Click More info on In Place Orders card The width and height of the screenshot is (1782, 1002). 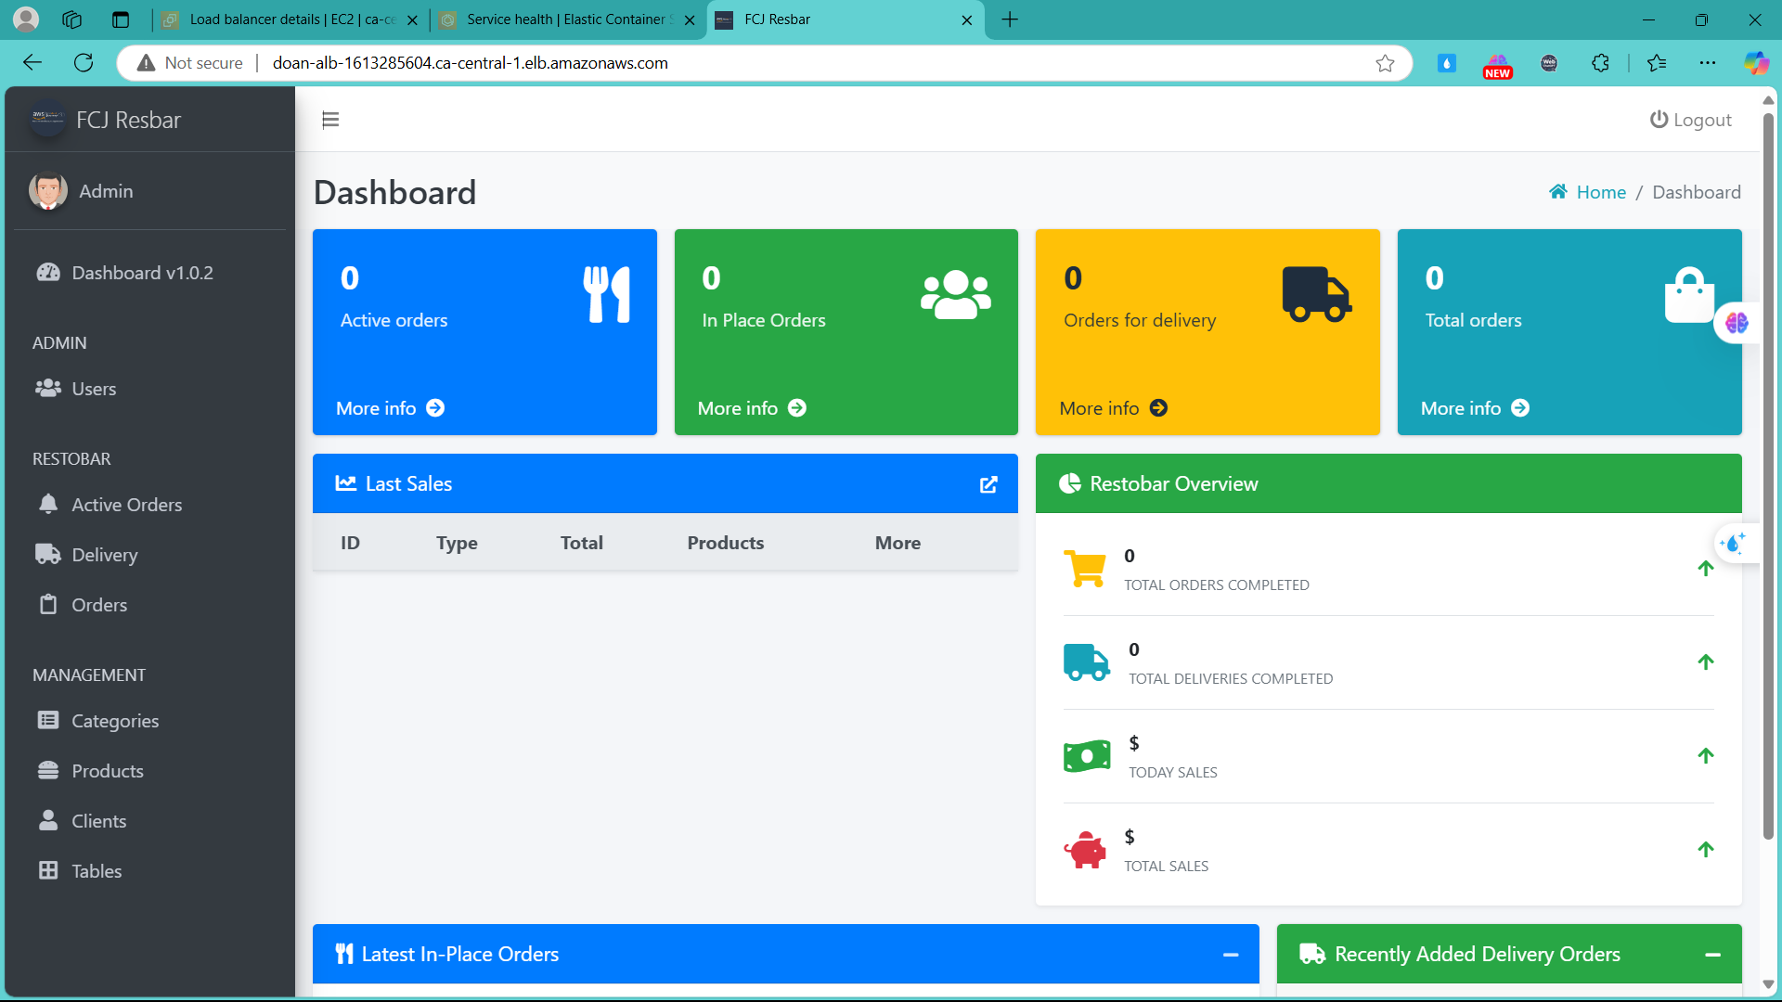pos(752,408)
